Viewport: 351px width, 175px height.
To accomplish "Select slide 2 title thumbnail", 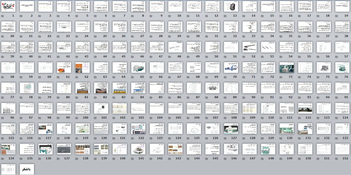I will (27, 6).
